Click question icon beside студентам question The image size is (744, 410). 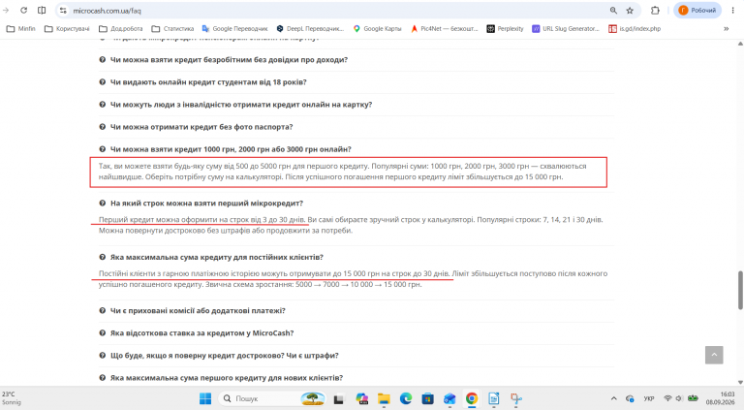click(102, 82)
